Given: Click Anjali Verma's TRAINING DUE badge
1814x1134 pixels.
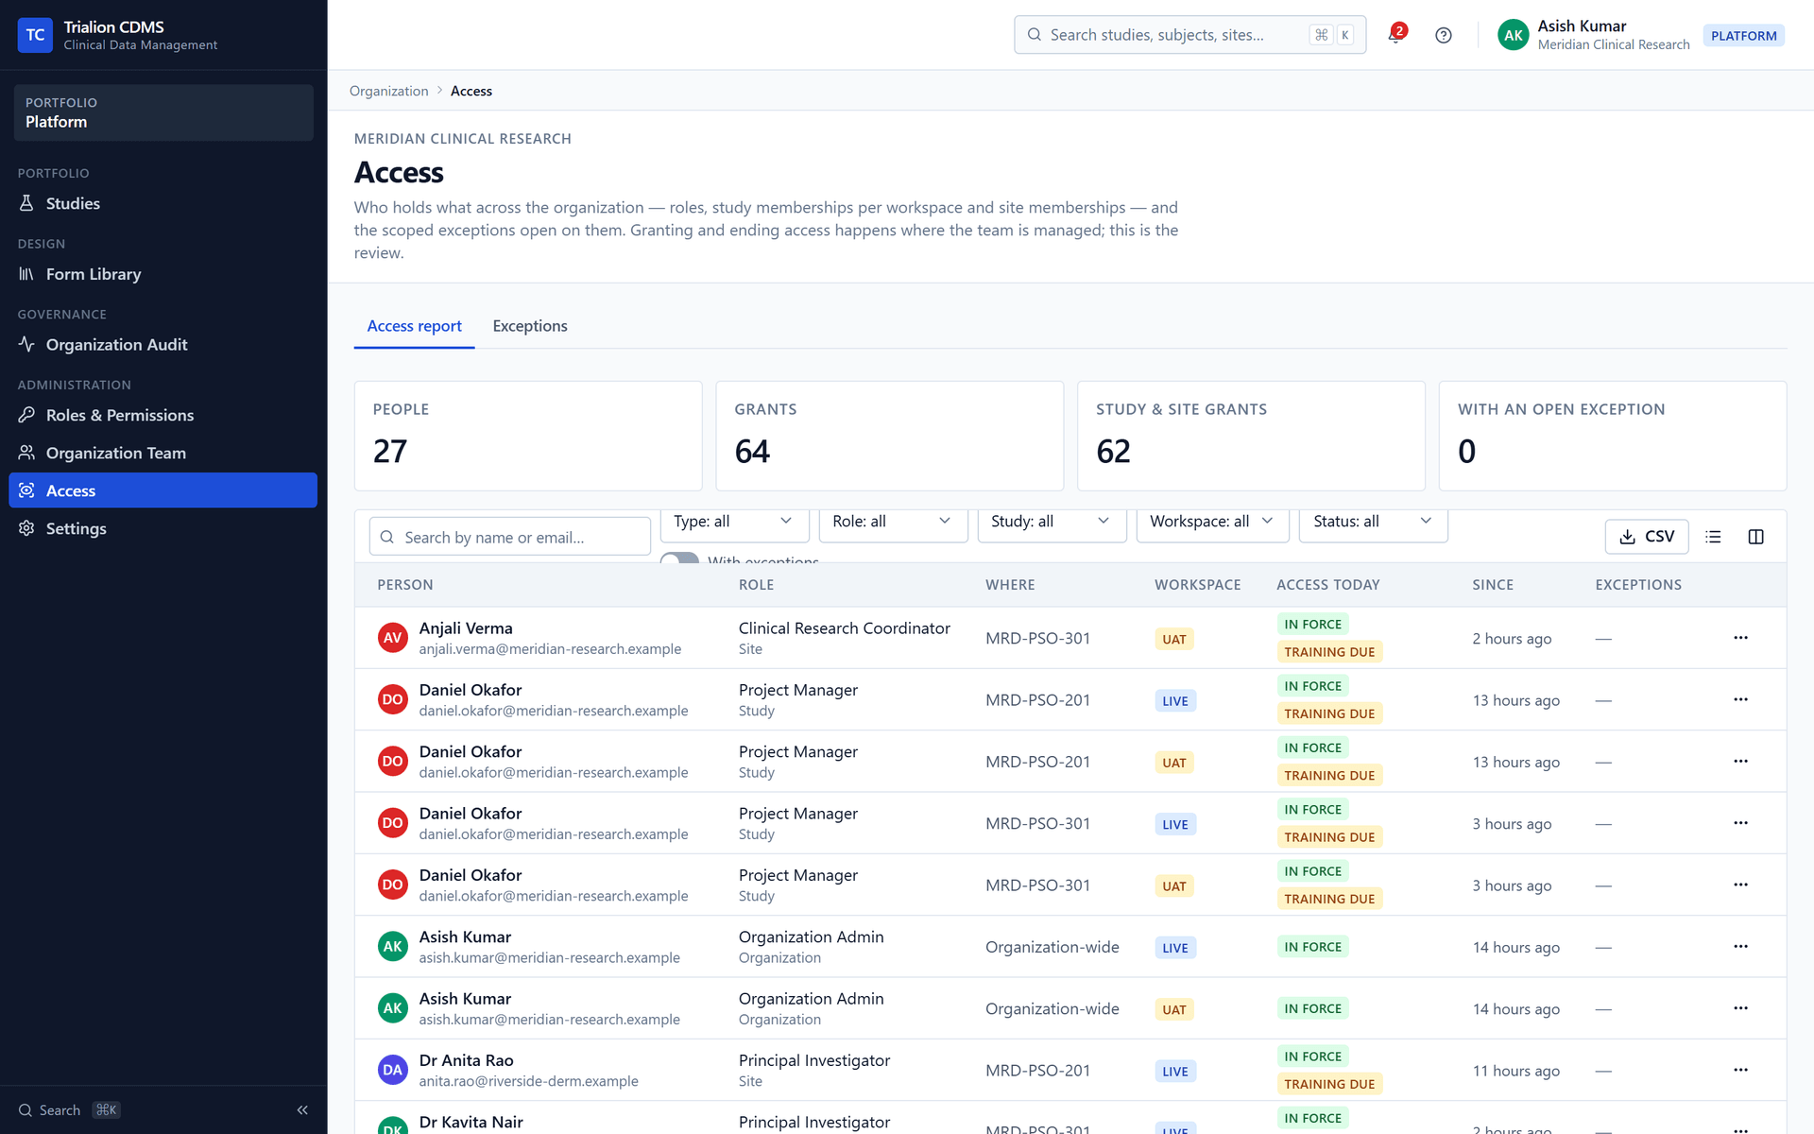Looking at the screenshot, I should [x=1329, y=652].
